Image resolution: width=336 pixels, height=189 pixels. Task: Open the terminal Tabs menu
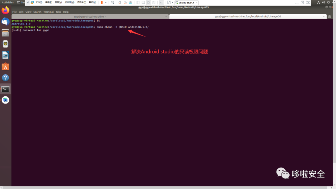tap(58, 12)
